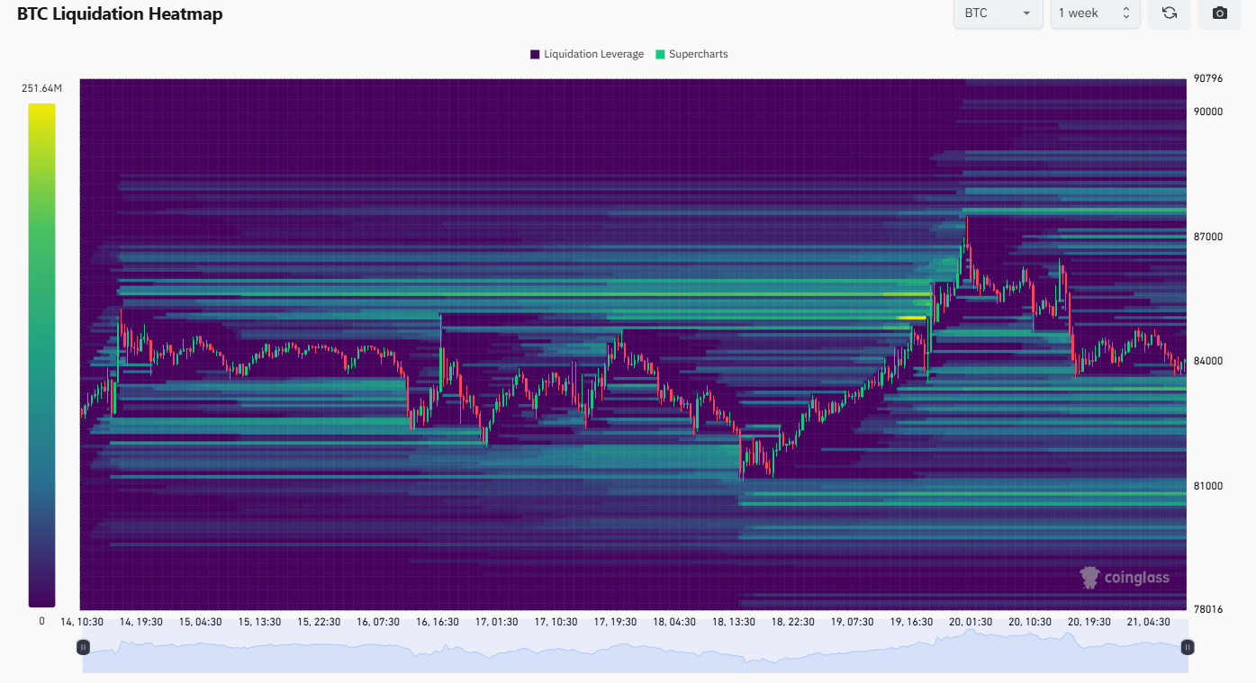Toggle Liquidation Leverage legend series
Image resolution: width=1256 pixels, height=683 pixels.
[587, 54]
